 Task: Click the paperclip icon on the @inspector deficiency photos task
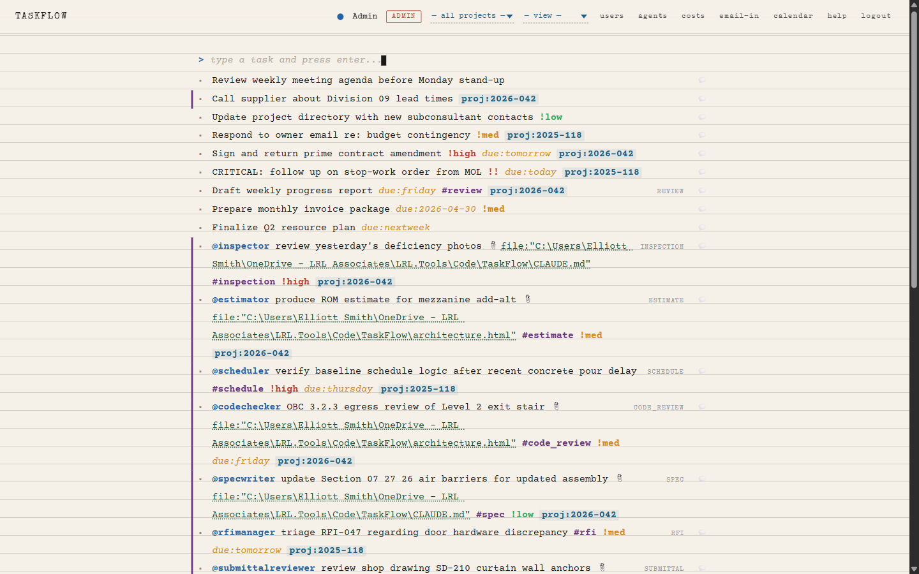[492, 246]
